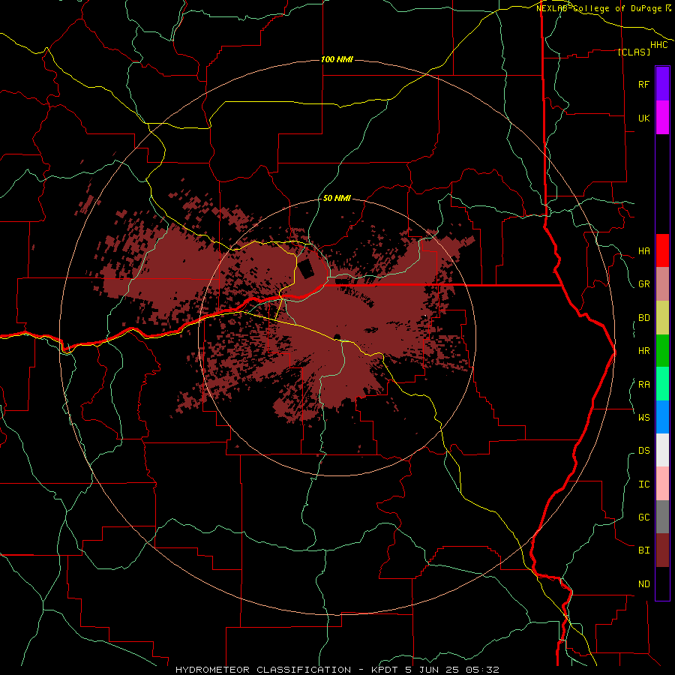Click the HA red legend swatch

[662, 250]
